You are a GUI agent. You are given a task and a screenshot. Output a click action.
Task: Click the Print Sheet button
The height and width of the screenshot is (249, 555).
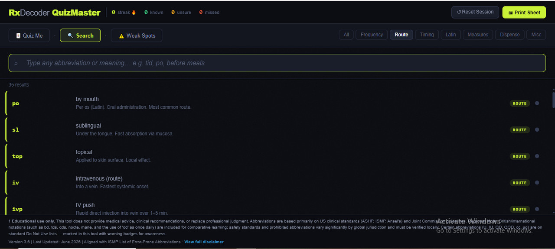[x=524, y=12]
